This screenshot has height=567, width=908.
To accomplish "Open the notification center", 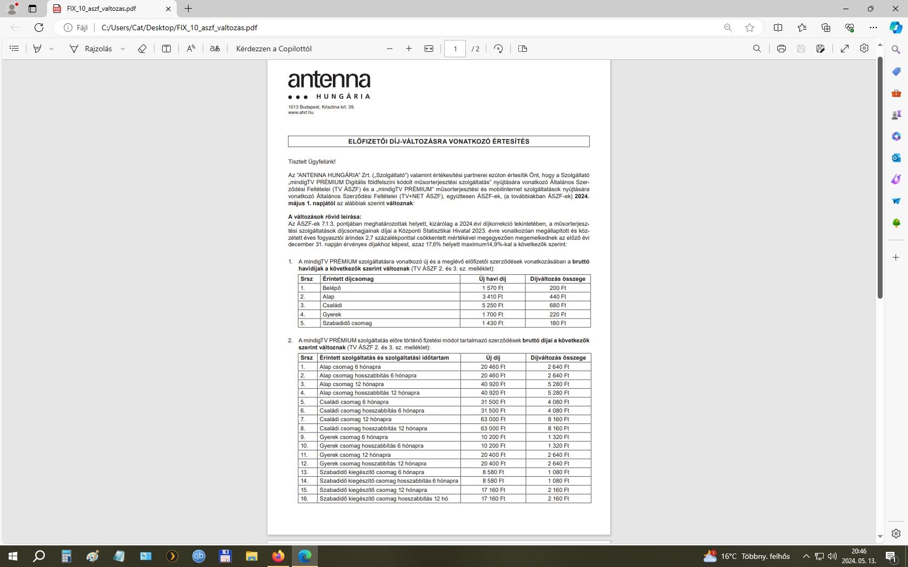I will pyautogui.click(x=891, y=556).
